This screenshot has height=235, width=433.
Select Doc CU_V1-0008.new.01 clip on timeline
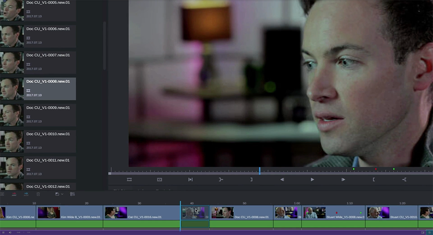[241, 212]
